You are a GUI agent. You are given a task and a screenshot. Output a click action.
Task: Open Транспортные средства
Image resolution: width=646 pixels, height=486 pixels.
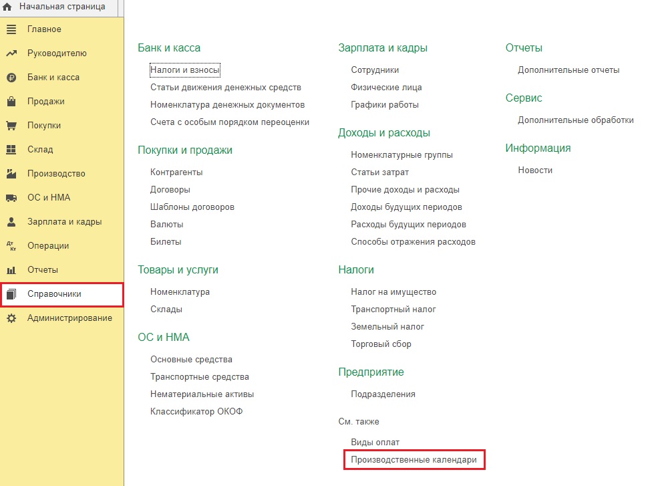(199, 377)
